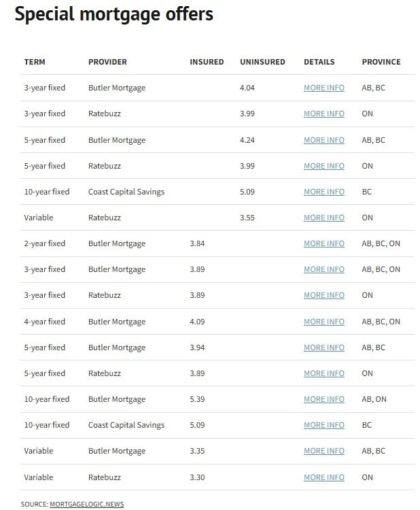Open MORE INFO for Ratebuzz 3-year uninsured 3.99
This screenshot has width=420, height=510.
(323, 114)
